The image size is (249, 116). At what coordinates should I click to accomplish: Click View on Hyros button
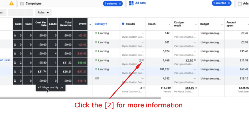pyautogui.click(x=51, y=87)
